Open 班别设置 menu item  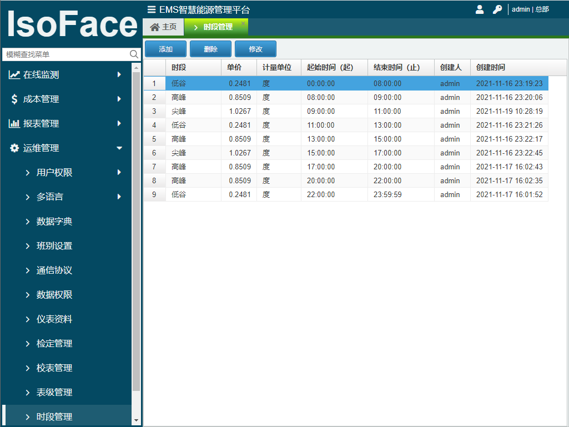tap(66, 246)
